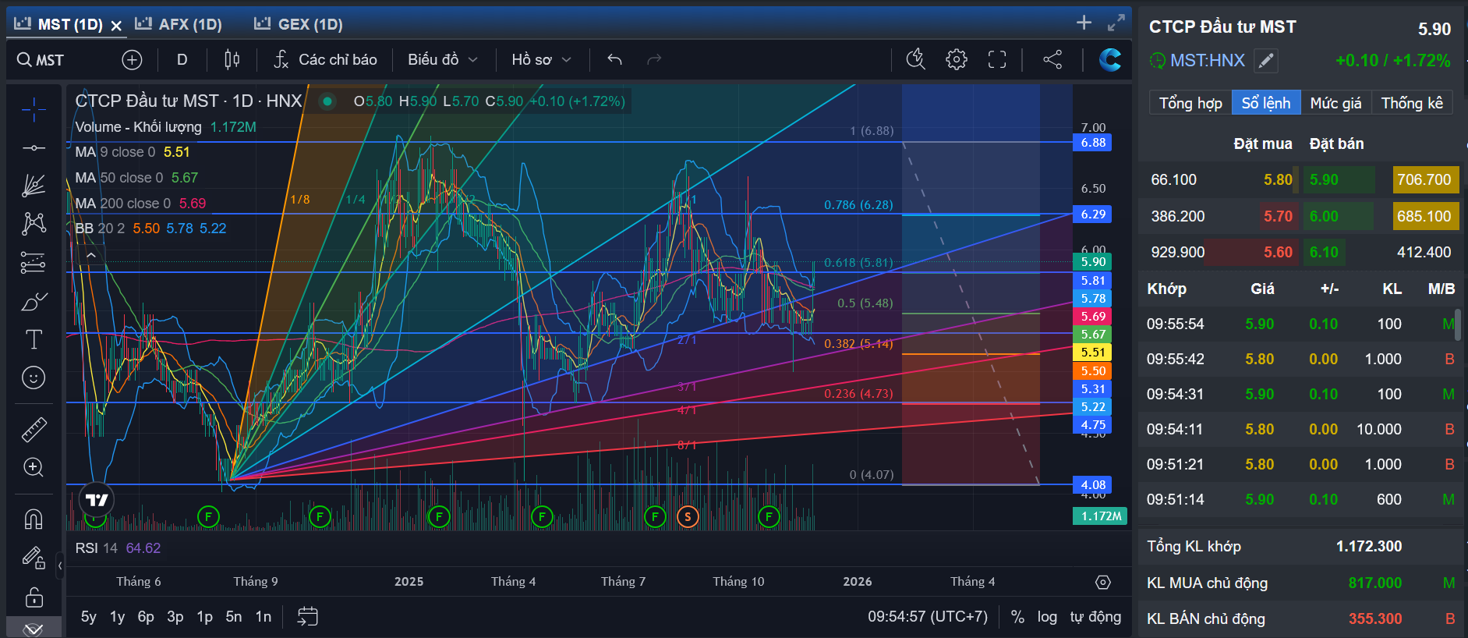This screenshot has width=1468, height=638.
Task: Open the Mức giá tab
Action: point(1335,103)
